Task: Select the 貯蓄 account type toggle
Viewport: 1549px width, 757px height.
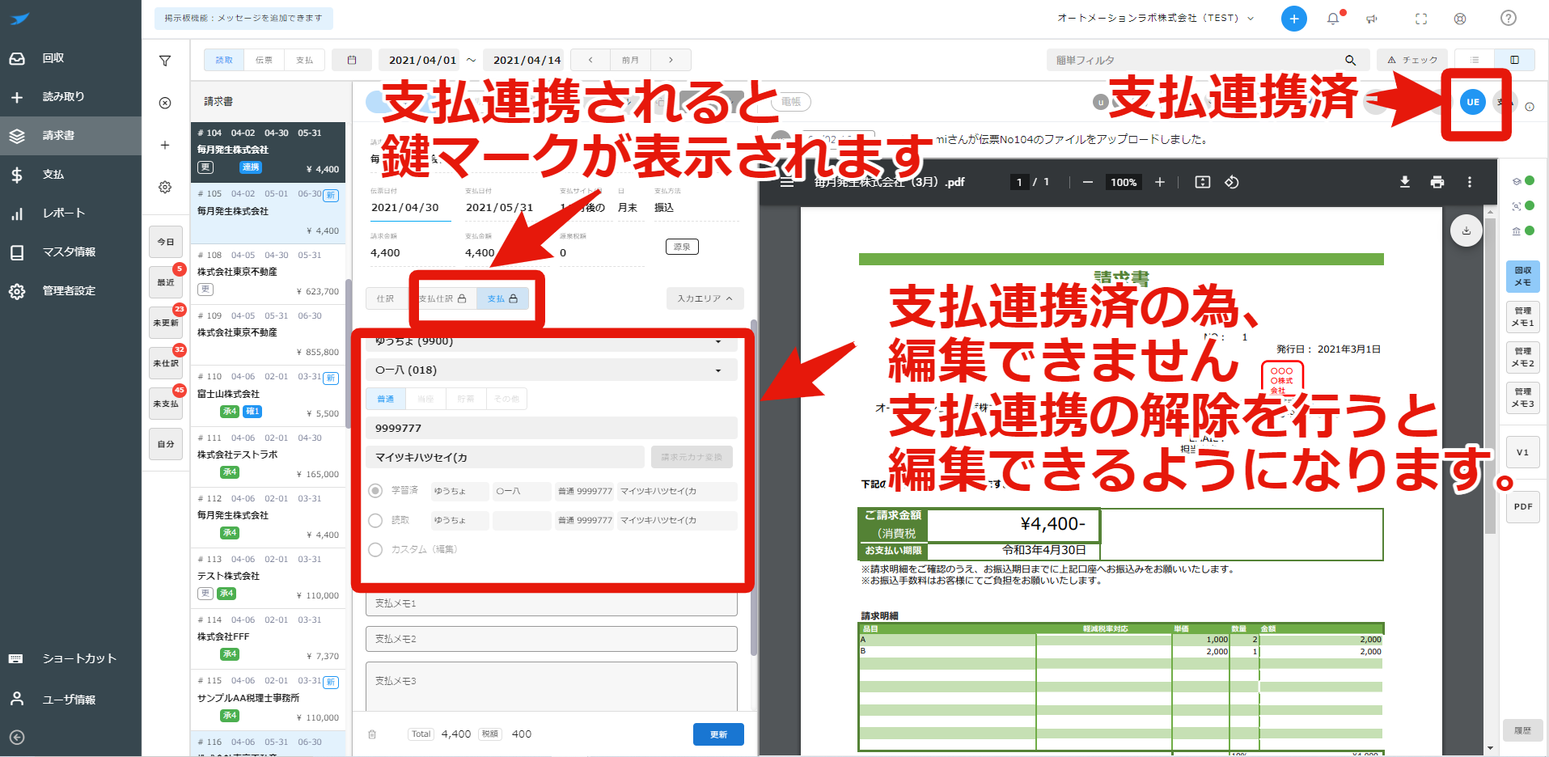Action: 466,399
